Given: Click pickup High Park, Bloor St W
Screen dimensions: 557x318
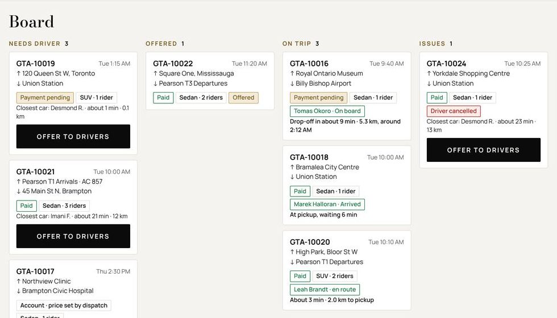Looking at the screenshot, I should (x=323, y=252).
